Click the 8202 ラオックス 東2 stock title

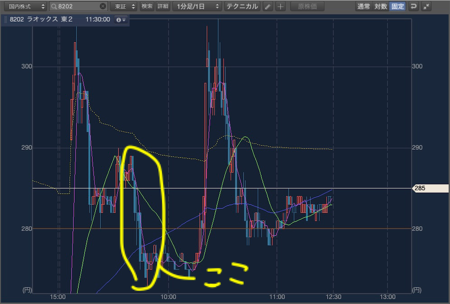tap(41, 19)
